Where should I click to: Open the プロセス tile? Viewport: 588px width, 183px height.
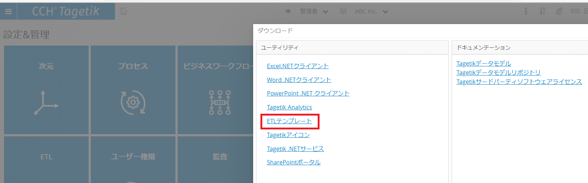[x=133, y=90]
